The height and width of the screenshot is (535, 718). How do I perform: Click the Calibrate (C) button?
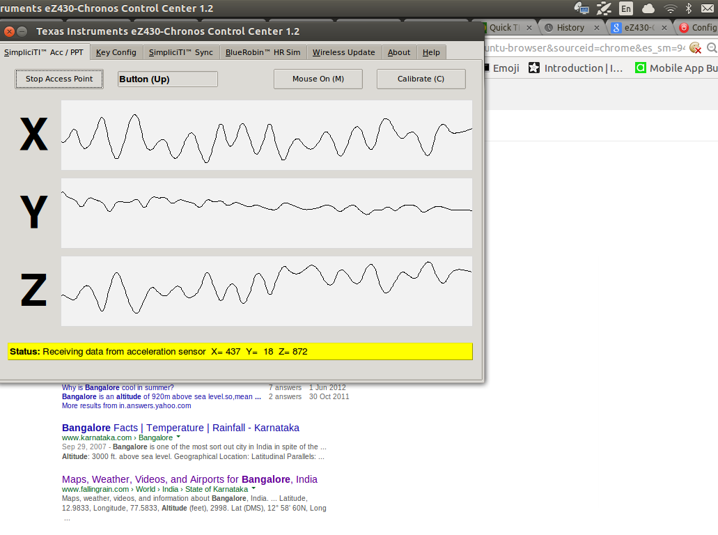point(421,79)
